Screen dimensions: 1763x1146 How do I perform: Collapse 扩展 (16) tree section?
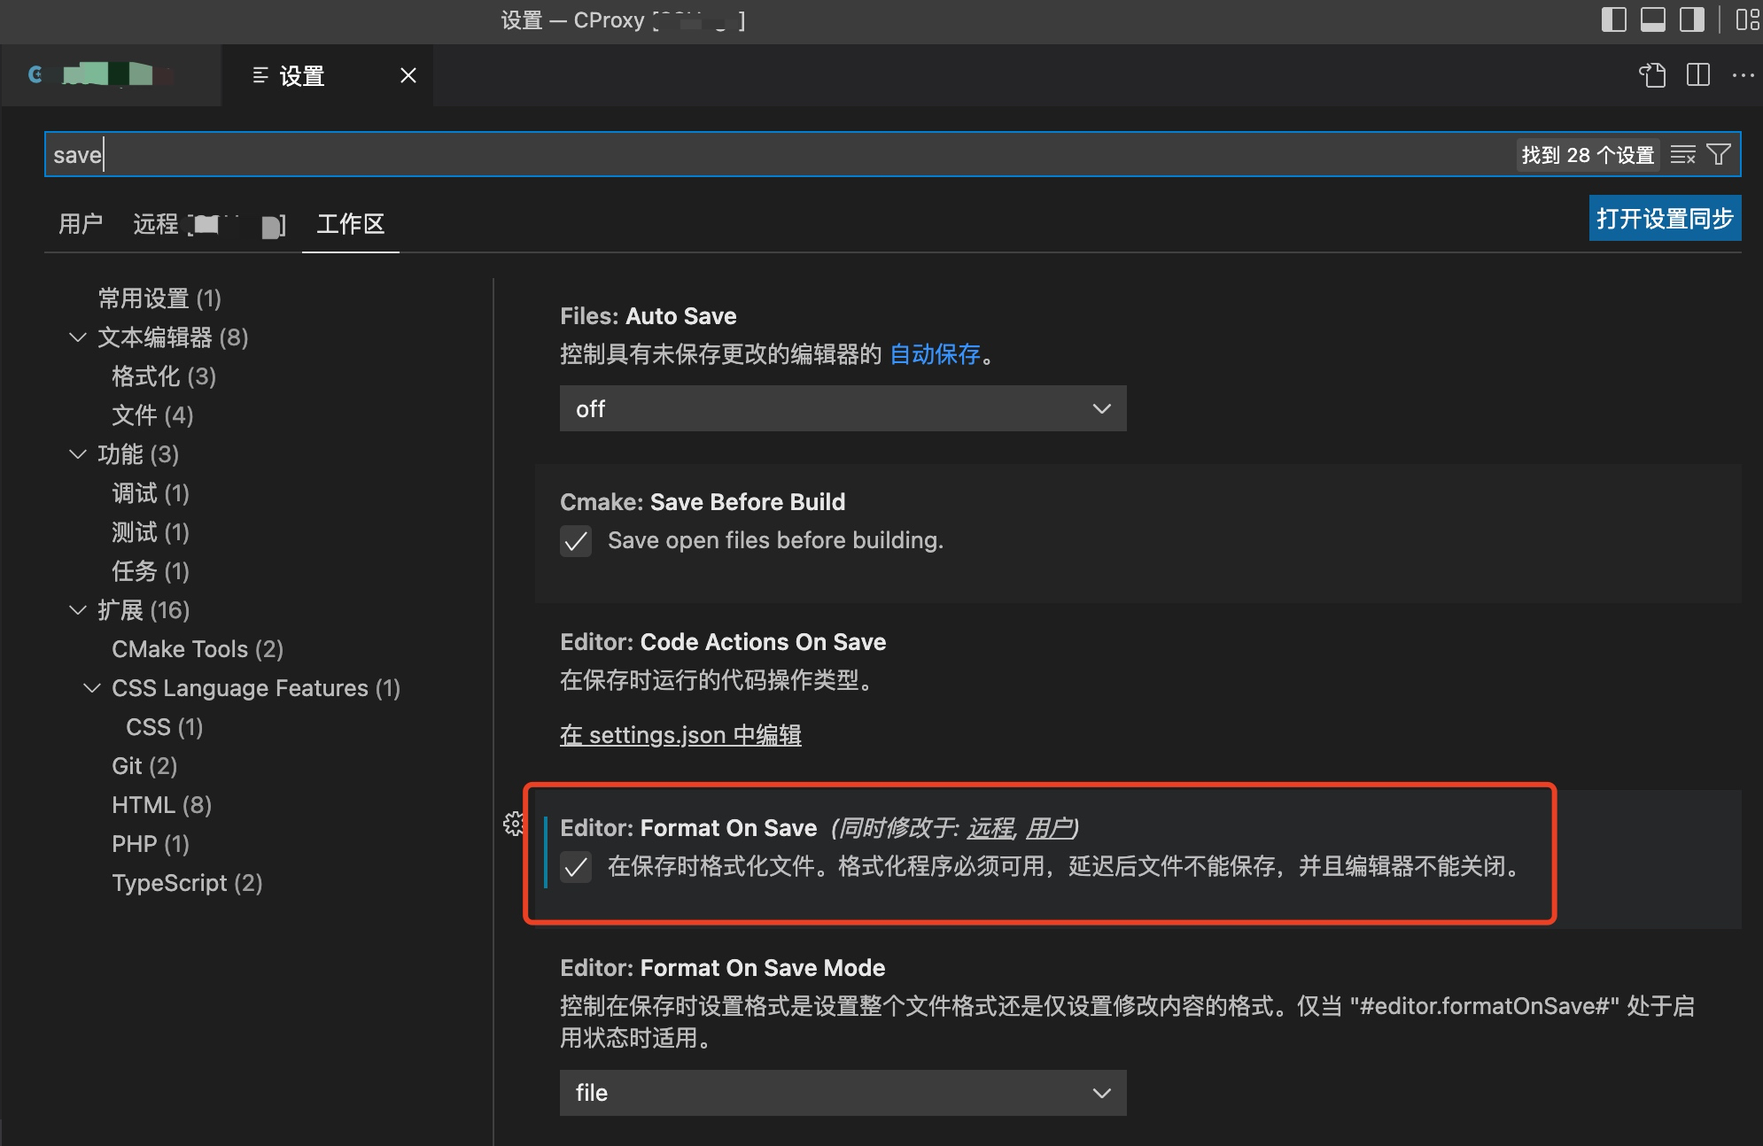(78, 610)
